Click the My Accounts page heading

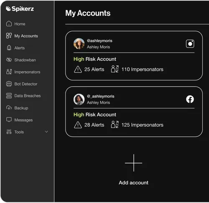tap(88, 13)
